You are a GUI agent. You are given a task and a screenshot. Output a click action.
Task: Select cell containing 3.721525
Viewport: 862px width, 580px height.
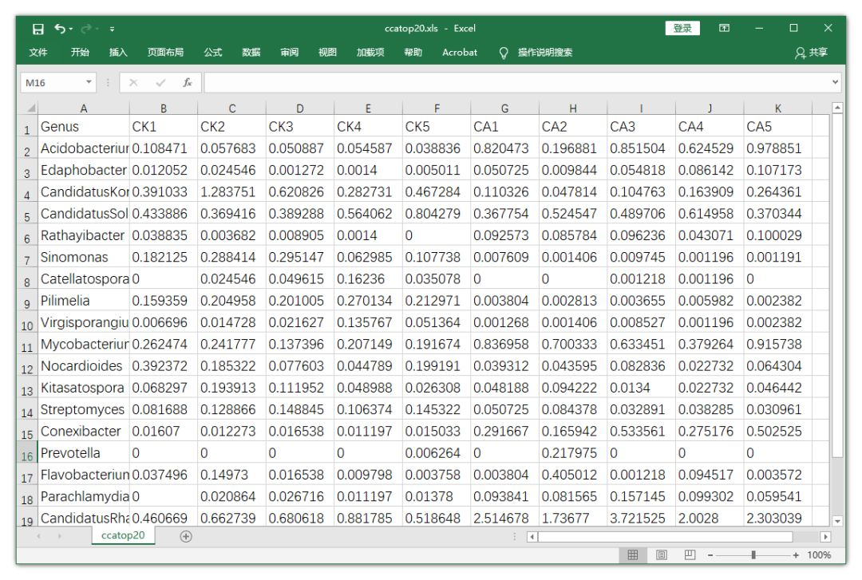tap(641, 518)
